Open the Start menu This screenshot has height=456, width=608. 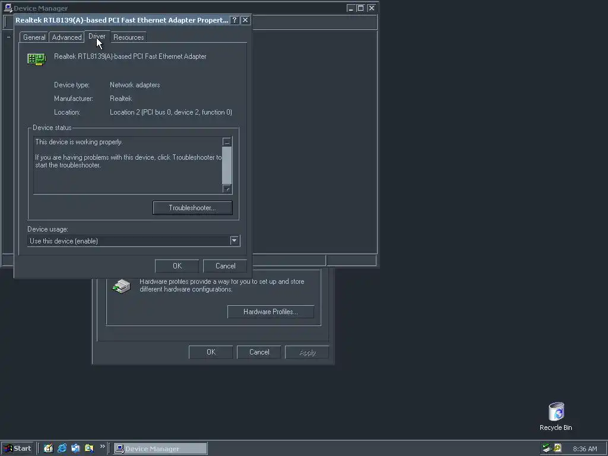click(17, 449)
